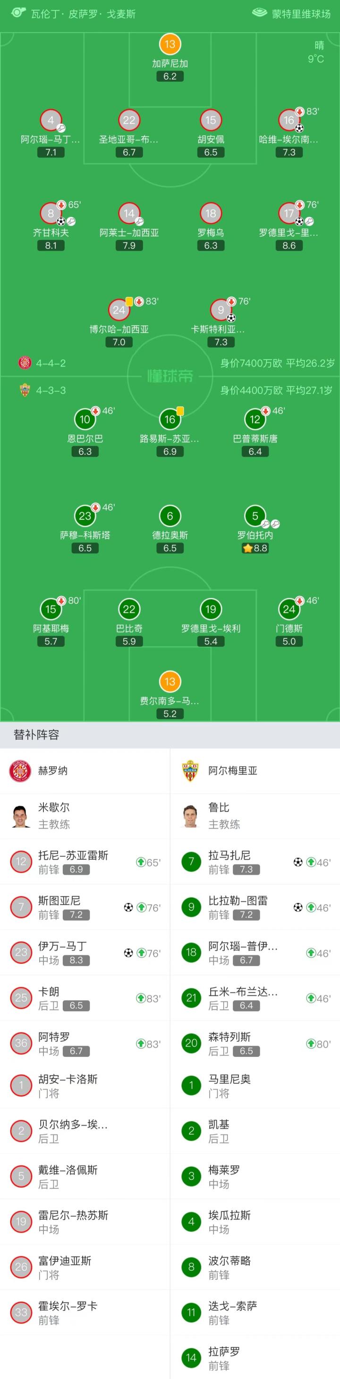This screenshot has height=1379, width=340.
Task: Tap the 8.8 star rating of 罗伯托内
Action: [255, 548]
